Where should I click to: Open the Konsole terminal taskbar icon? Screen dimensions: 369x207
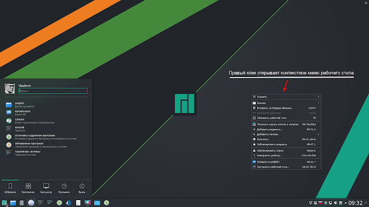click(x=40, y=203)
